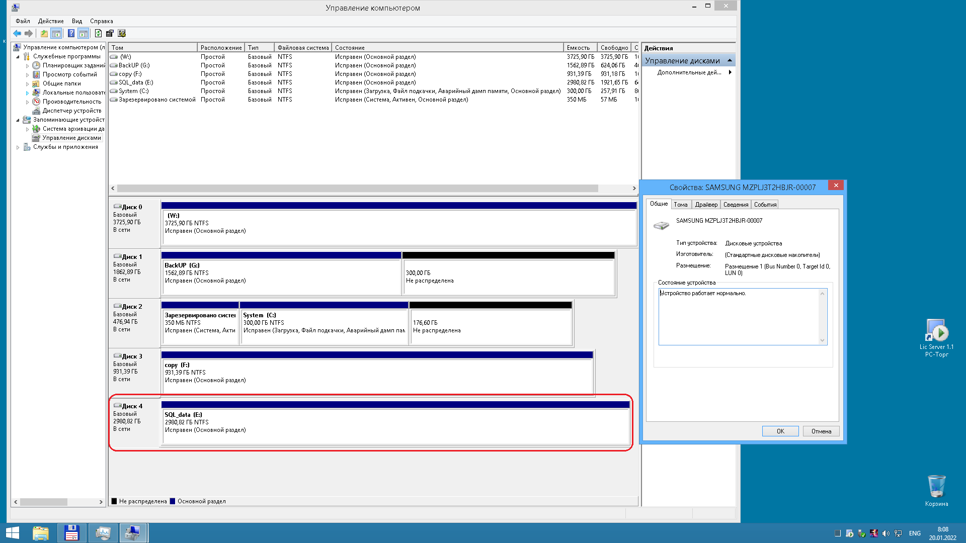The image size is (966, 543).
Task: Click OK in Samsung properties dialog
Action: point(780,431)
